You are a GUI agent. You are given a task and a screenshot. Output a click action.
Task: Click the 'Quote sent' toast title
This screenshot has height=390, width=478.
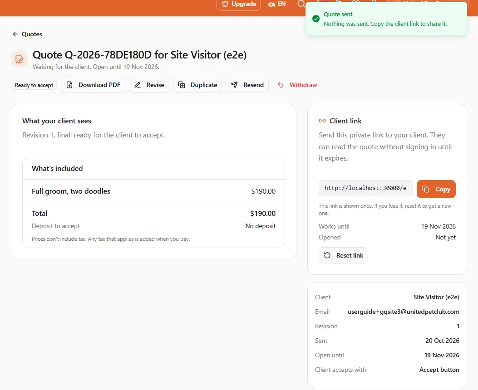click(x=338, y=15)
